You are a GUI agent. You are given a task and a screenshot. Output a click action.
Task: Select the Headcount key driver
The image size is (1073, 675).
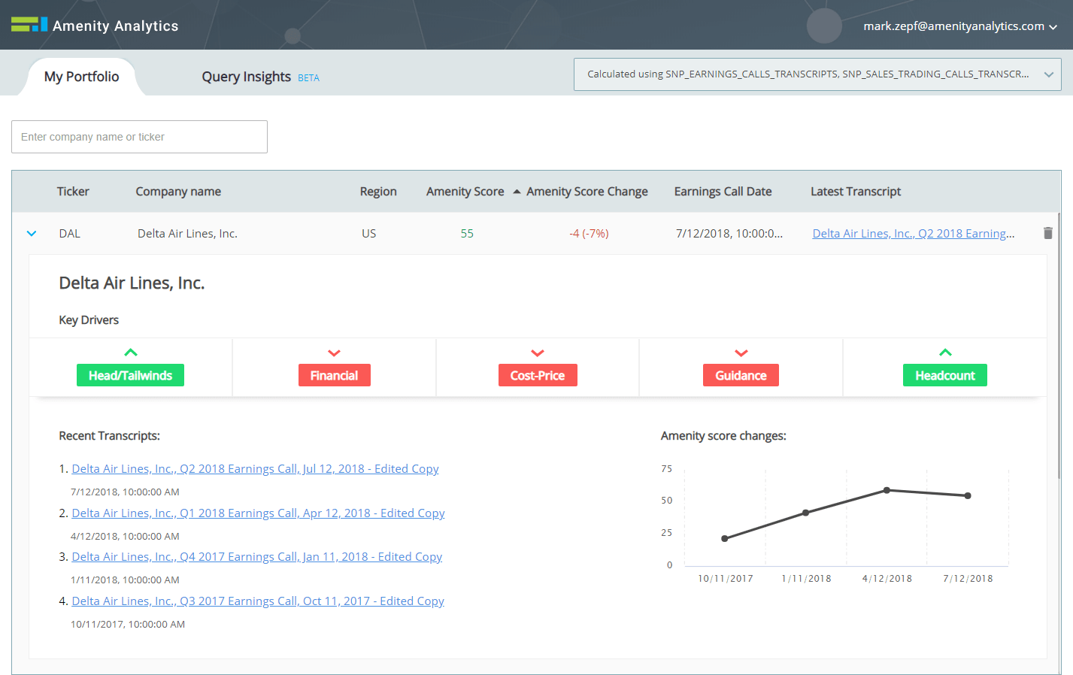click(x=945, y=375)
